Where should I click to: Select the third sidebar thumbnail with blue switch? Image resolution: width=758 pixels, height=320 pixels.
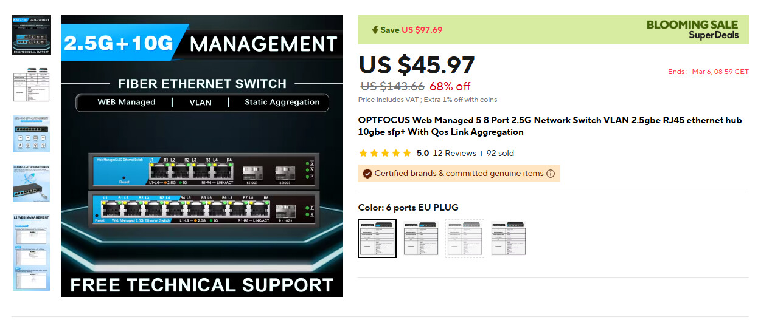32,134
